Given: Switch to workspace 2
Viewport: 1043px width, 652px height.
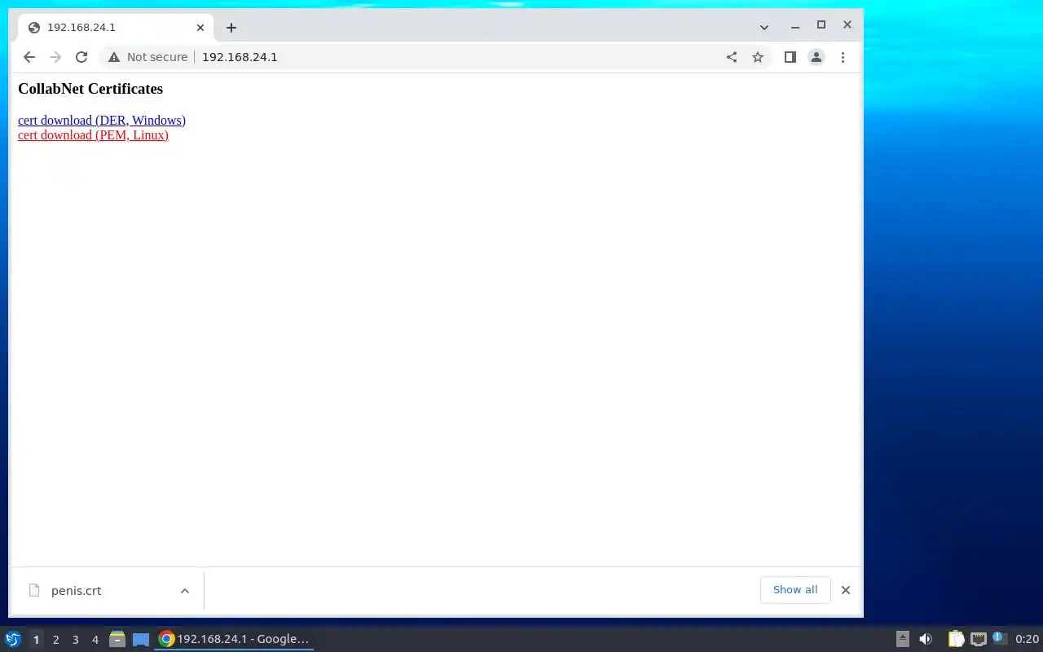Looking at the screenshot, I should (55, 640).
